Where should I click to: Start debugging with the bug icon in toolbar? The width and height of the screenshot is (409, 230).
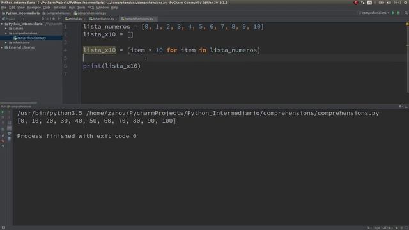coord(399,13)
